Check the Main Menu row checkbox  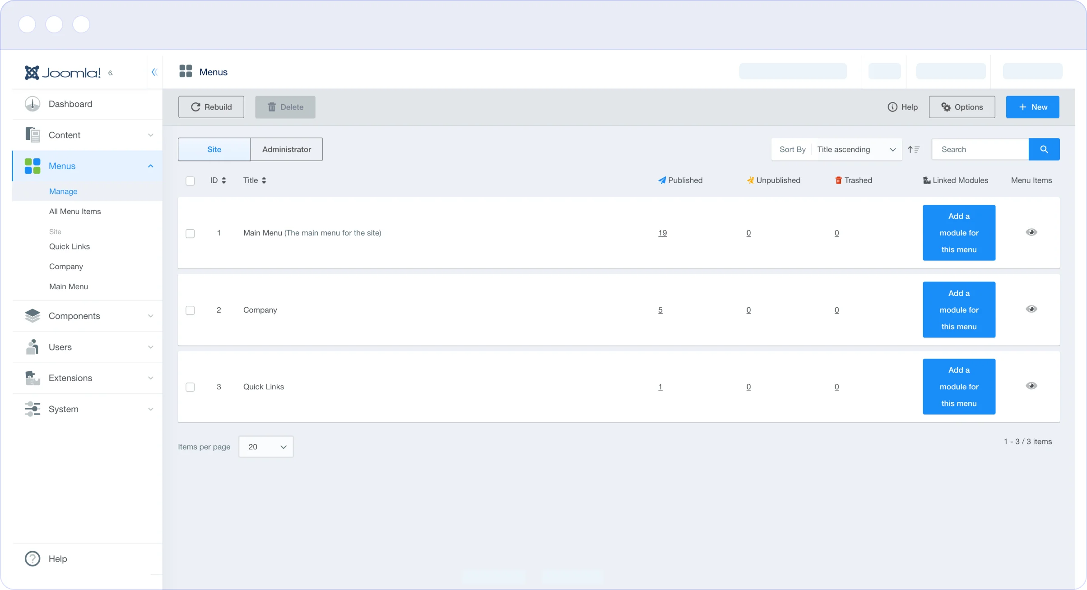190,234
